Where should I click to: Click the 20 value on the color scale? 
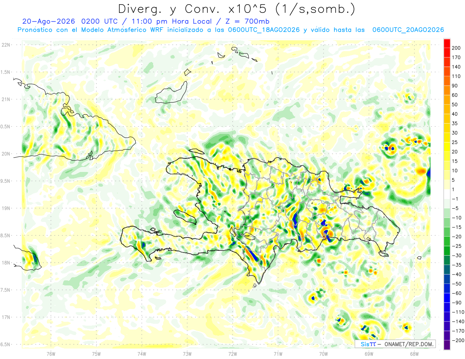coord(455,152)
